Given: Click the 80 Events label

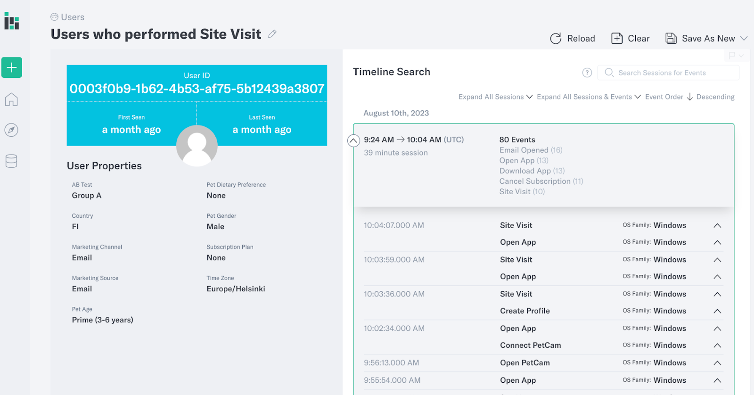Looking at the screenshot, I should tap(517, 140).
